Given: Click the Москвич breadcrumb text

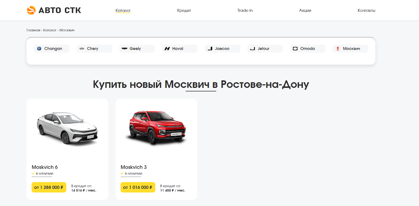Looking at the screenshot, I should pos(67,30).
